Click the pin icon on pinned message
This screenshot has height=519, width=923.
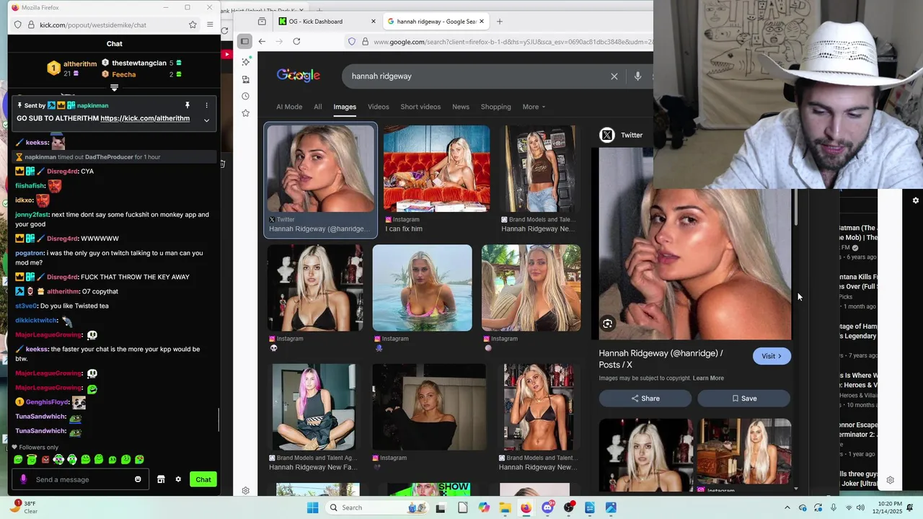click(187, 105)
